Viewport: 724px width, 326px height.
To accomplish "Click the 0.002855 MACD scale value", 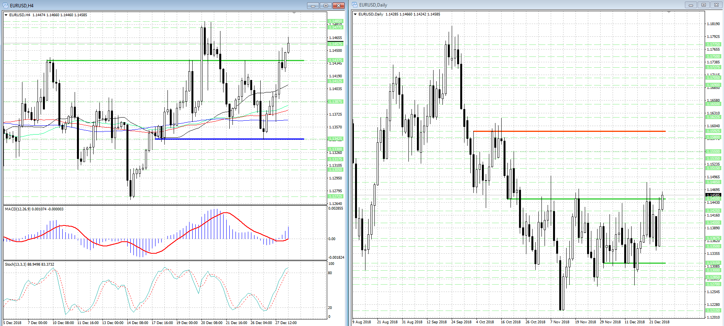I will point(336,208).
